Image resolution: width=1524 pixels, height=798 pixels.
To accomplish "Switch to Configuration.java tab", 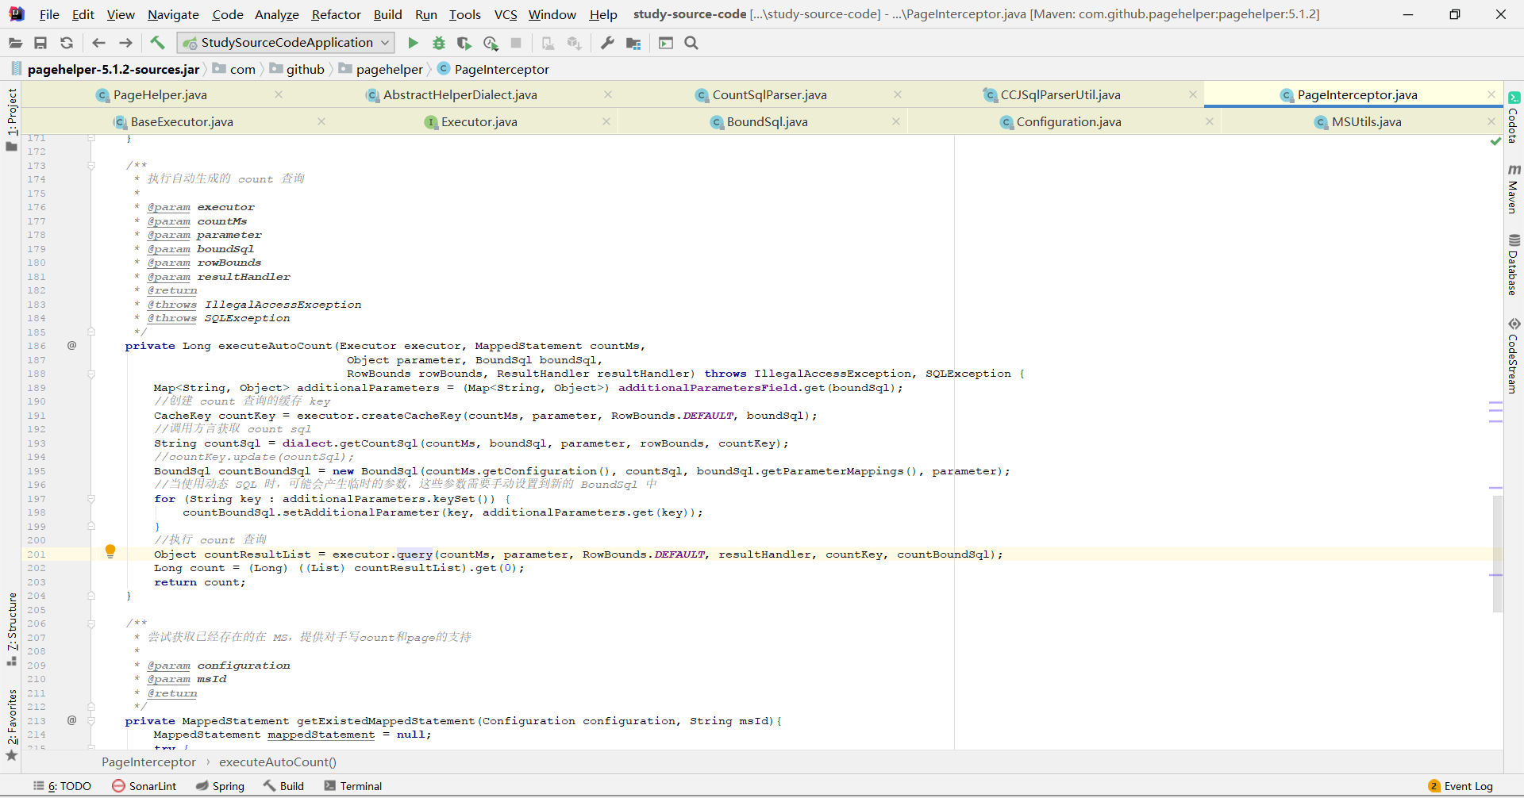I will [1068, 122].
